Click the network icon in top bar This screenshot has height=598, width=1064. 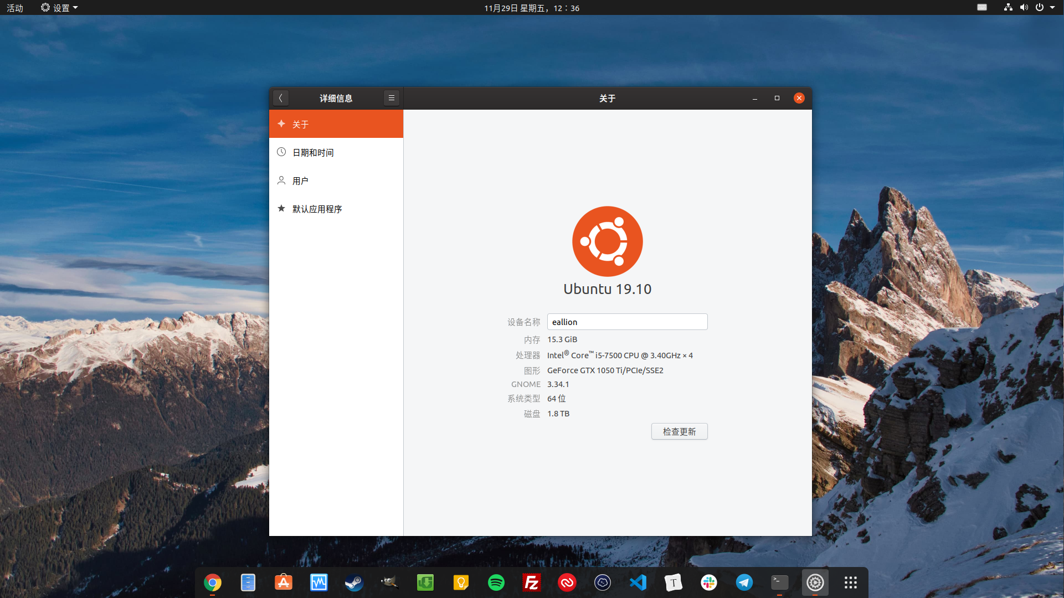(1008, 8)
